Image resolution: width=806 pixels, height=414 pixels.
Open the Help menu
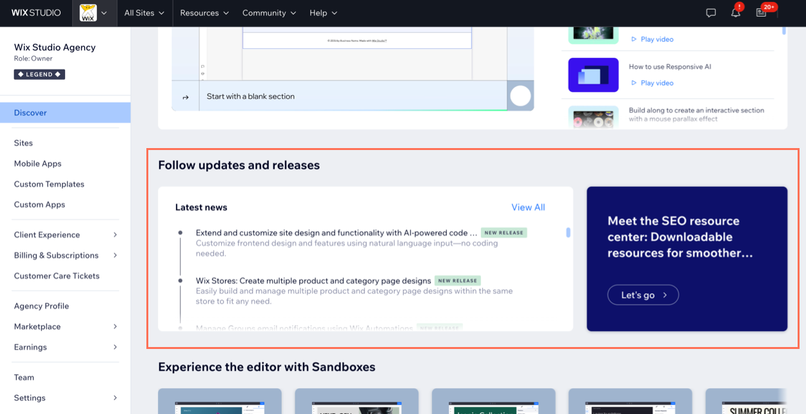[323, 13]
